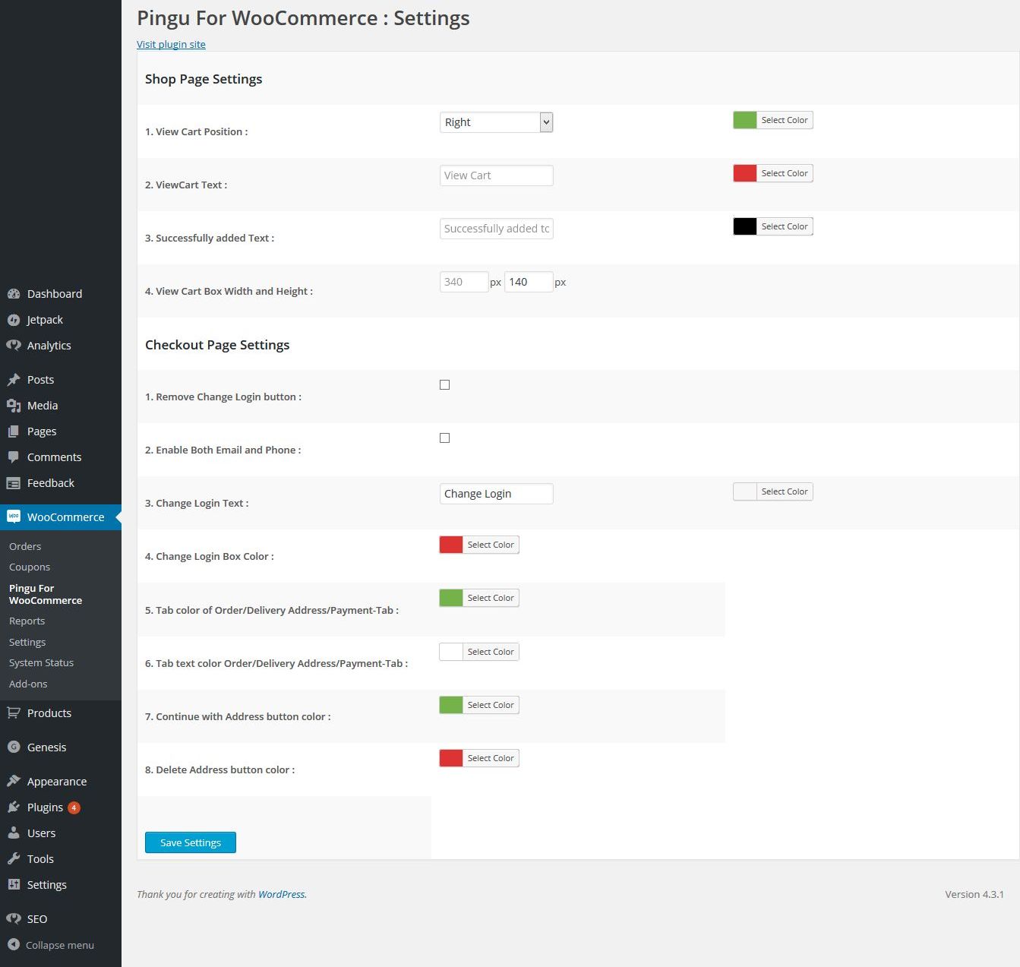Image resolution: width=1020 pixels, height=967 pixels.
Task: Click the ViewCart Text input field
Action: (497, 175)
